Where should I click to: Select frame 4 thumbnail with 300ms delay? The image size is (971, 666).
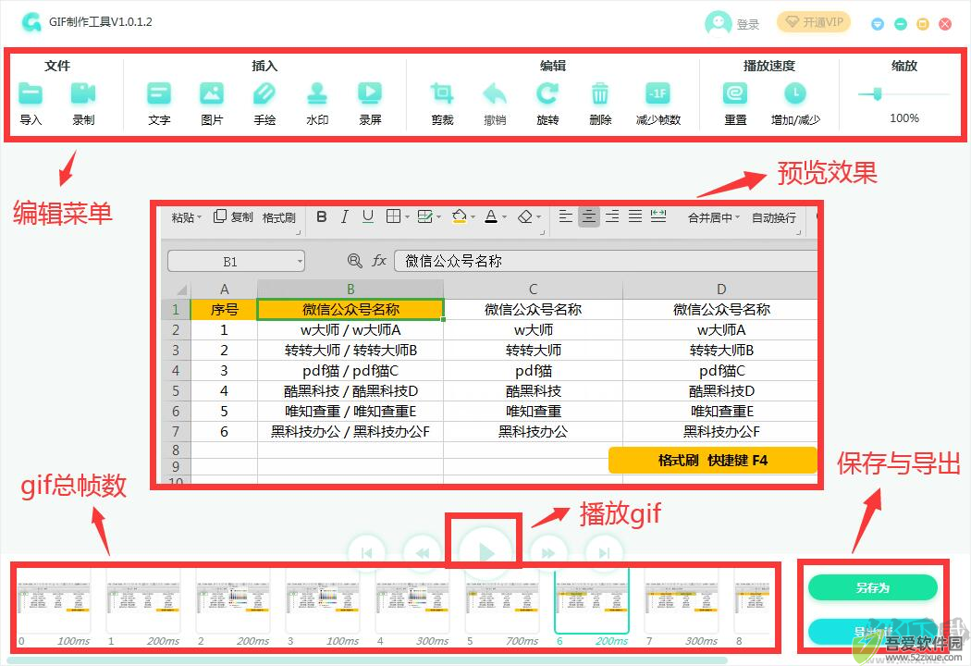(412, 599)
